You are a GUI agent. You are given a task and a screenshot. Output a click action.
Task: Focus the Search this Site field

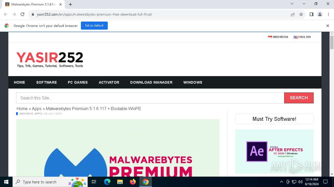[x=150, y=98]
